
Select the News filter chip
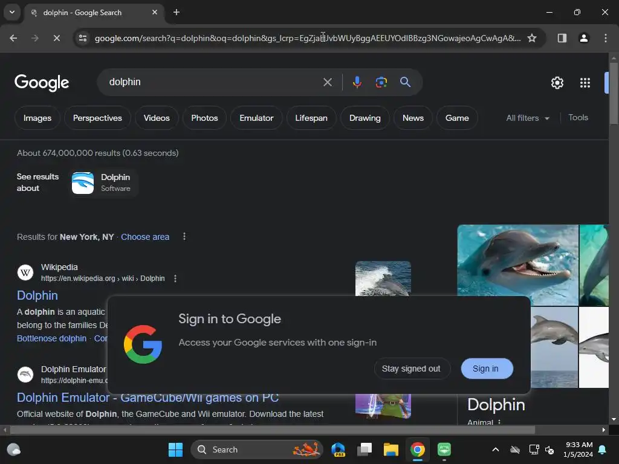pyautogui.click(x=413, y=118)
